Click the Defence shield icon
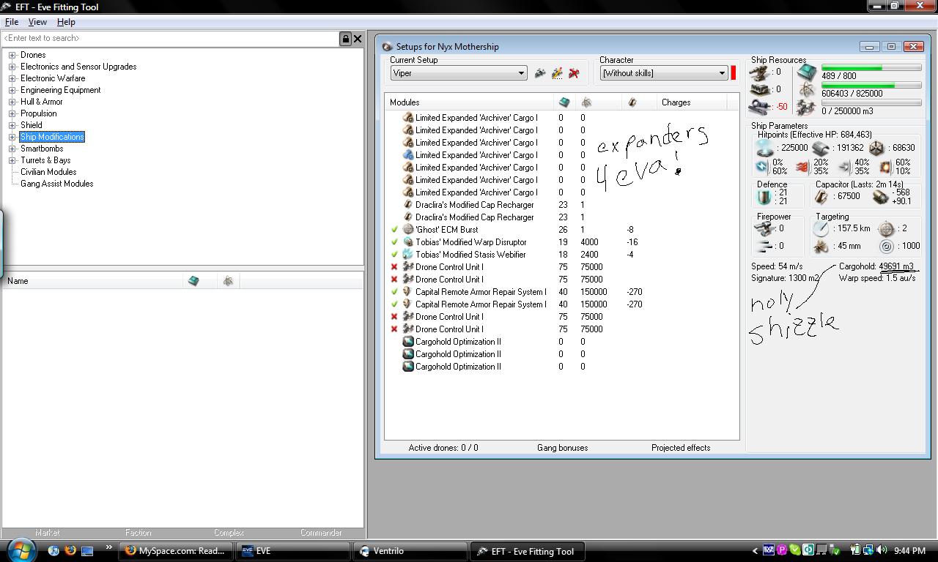Screen dimensions: 938x562 coord(766,197)
